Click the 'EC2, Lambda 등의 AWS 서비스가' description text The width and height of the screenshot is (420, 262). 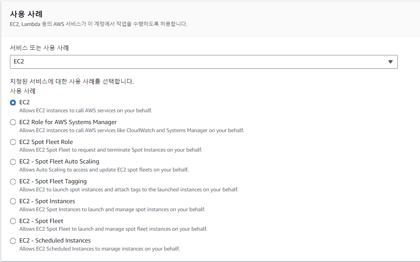[98, 24]
